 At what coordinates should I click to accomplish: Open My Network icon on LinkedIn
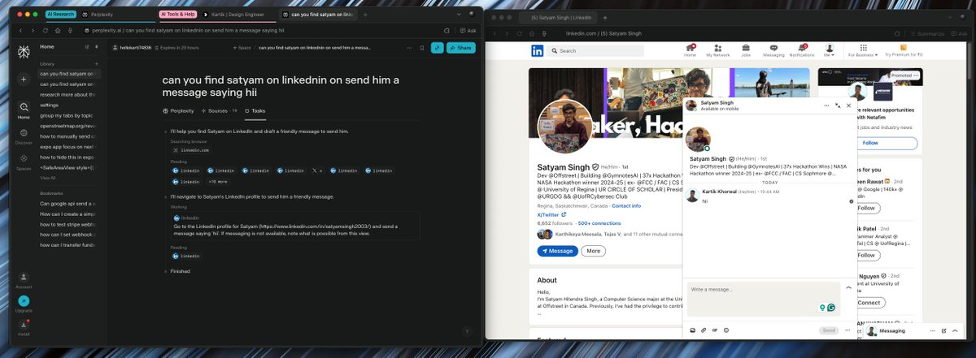[x=717, y=48]
